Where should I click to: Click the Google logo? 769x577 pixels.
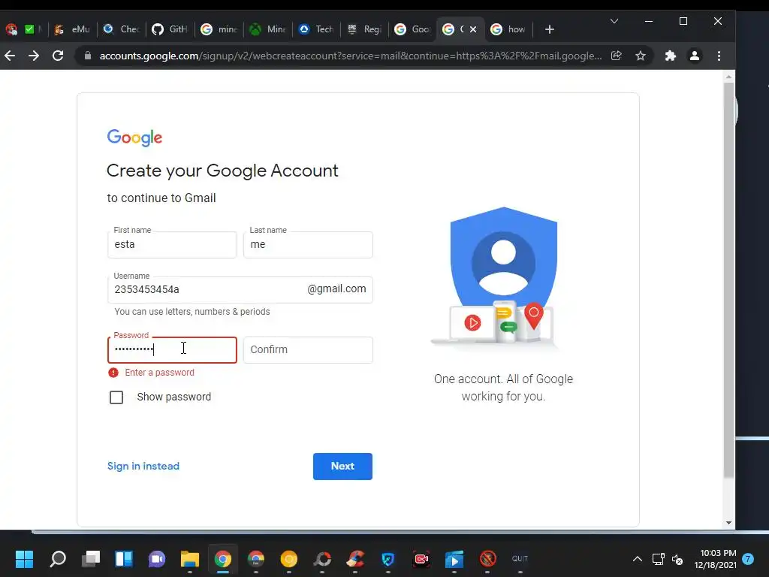pos(135,138)
